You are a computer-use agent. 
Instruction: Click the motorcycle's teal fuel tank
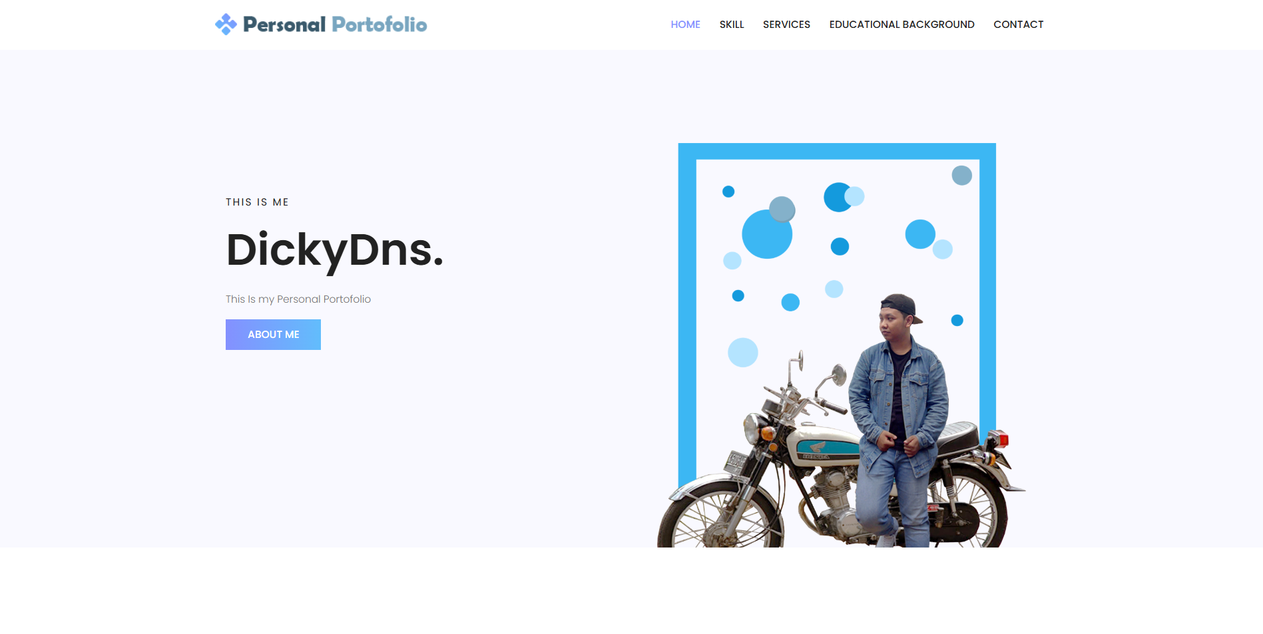(x=826, y=447)
